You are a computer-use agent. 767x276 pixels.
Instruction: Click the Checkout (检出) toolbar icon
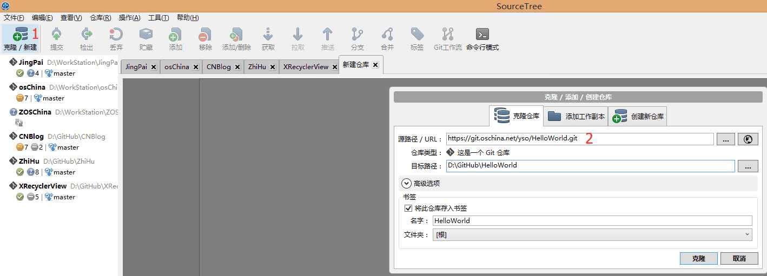[87, 35]
